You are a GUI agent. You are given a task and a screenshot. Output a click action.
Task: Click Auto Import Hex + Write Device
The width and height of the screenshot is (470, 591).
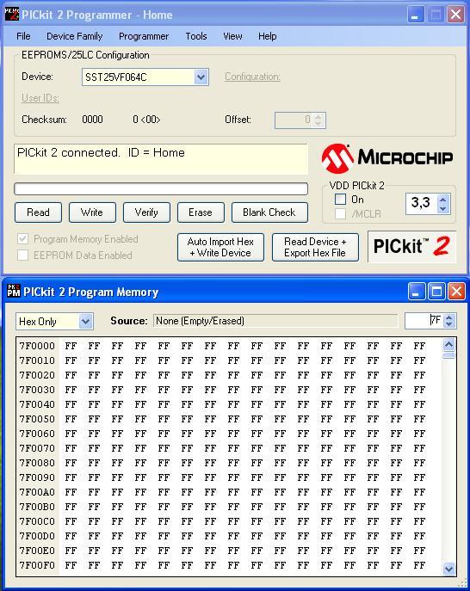click(x=220, y=247)
